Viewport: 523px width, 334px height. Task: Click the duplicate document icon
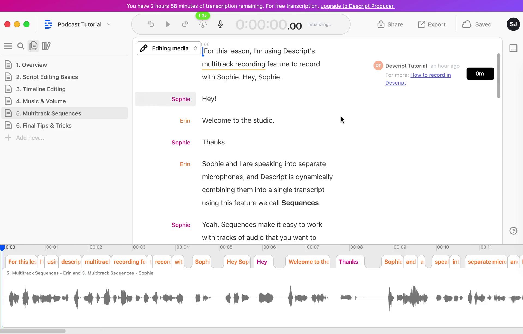coord(34,46)
